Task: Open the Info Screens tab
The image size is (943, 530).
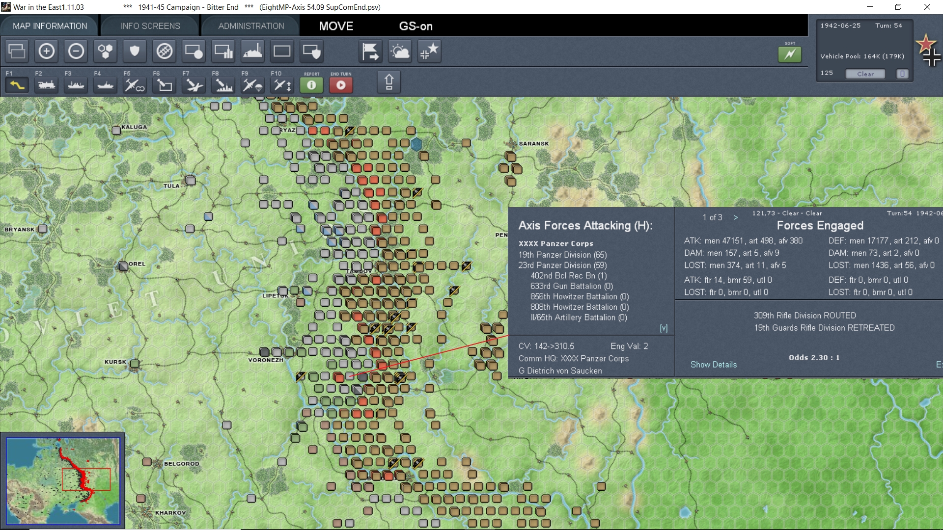Action: pos(150,26)
